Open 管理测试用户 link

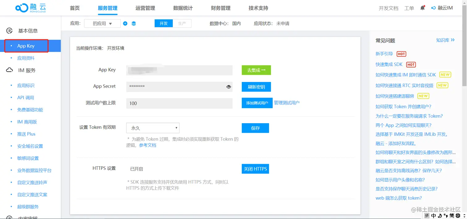[287, 103]
